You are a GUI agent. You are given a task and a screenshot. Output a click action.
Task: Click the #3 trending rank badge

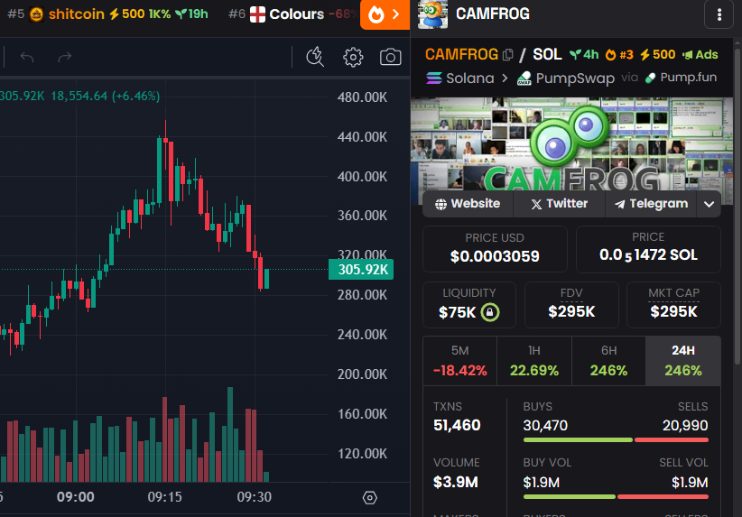[x=619, y=55]
